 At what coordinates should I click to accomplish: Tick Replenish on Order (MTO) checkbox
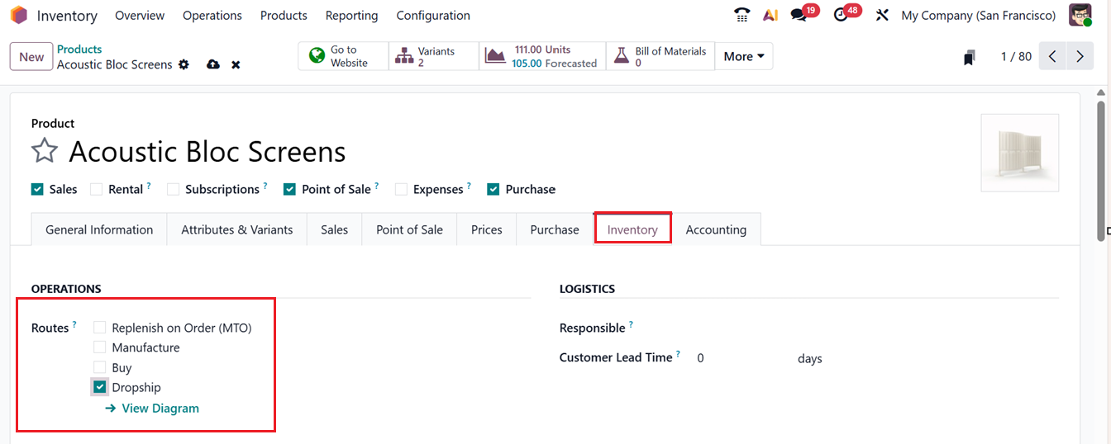[x=100, y=328]
